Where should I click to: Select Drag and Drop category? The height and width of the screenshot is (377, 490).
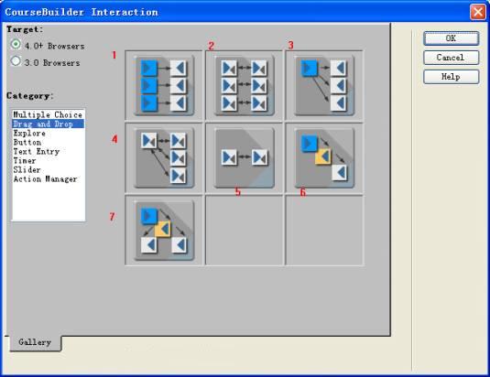pyautogui.click(x=48, y=124)
